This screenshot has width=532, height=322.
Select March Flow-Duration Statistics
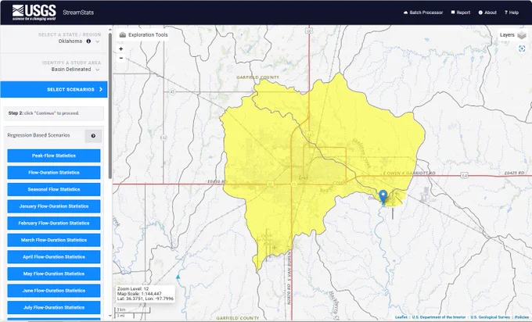(54, 240)
